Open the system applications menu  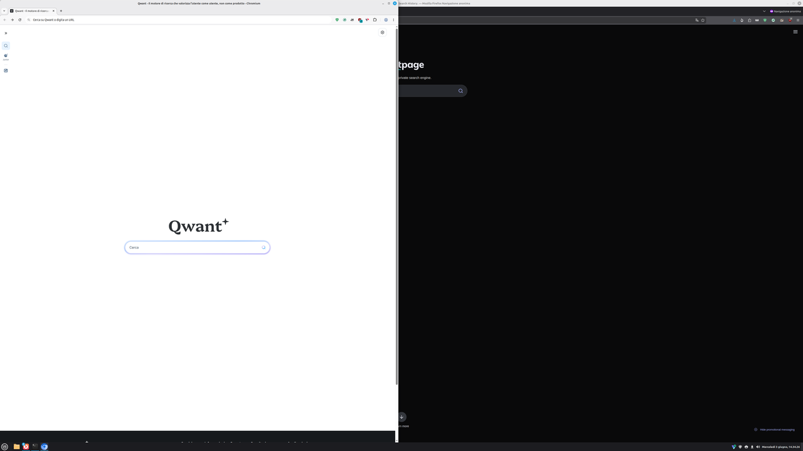coord(5,447)
